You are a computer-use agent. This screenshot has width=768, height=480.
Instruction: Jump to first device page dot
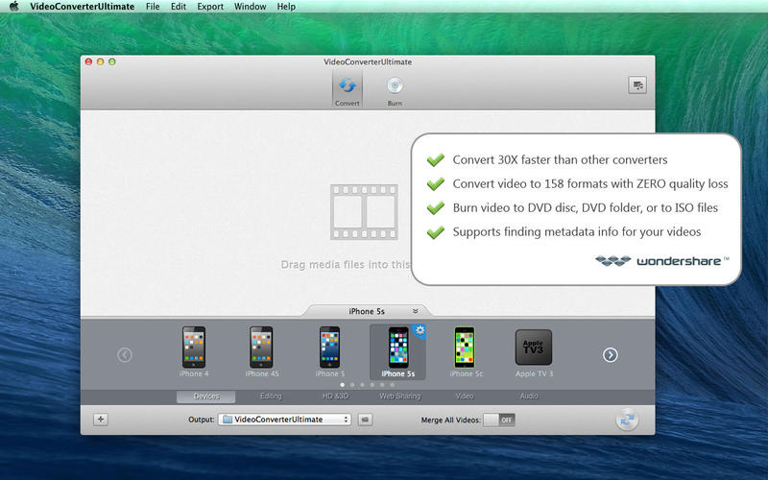click(342, 385)
